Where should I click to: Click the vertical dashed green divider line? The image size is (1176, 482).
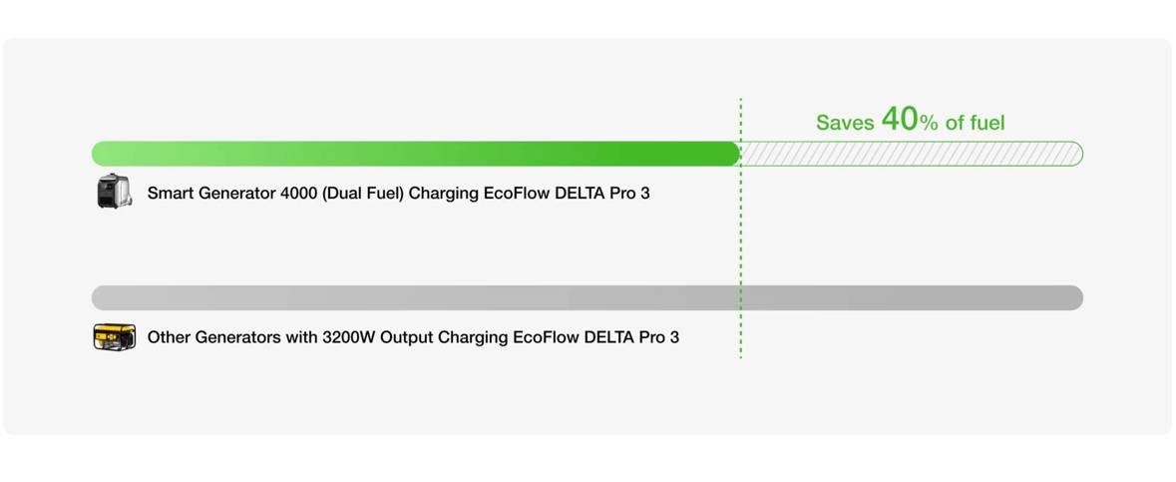740,228
